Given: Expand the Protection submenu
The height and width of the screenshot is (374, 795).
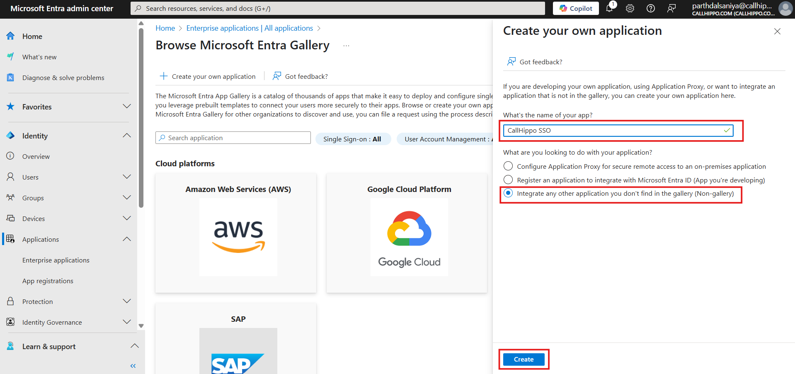Looking at the screenshot, I should (127, 301).
